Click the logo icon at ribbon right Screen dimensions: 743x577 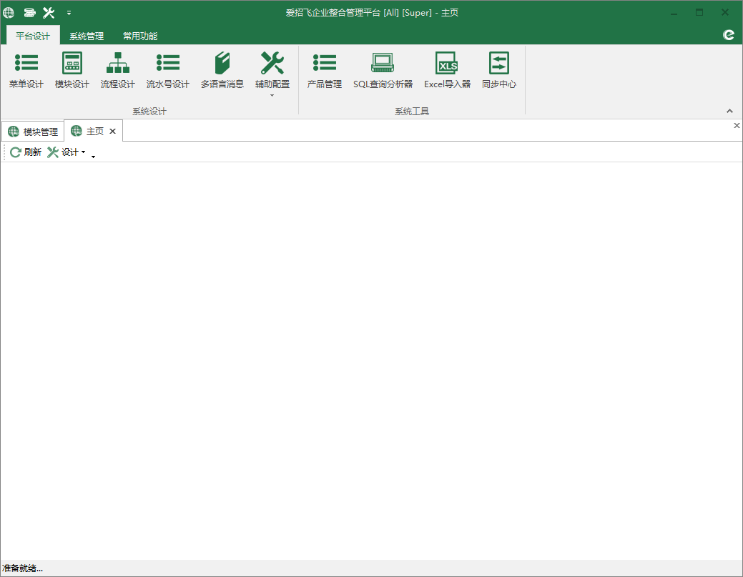tap(728, 35)
